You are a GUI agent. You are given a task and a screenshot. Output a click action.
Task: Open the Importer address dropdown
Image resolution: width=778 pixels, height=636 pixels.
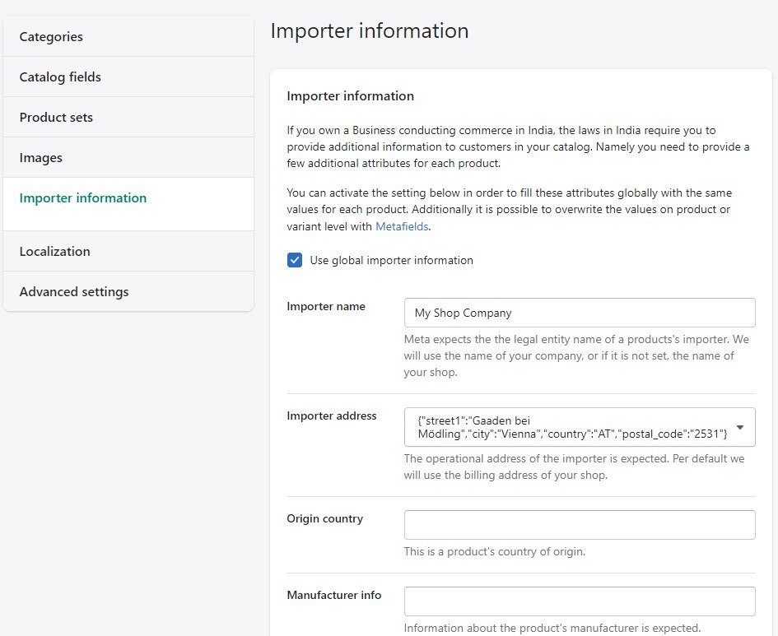(579, 427)
